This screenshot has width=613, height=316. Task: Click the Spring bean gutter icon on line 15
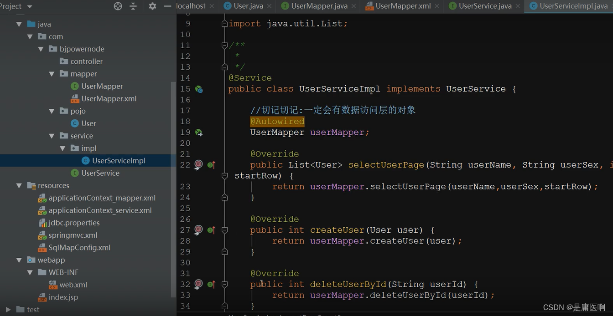coord(199,89)
